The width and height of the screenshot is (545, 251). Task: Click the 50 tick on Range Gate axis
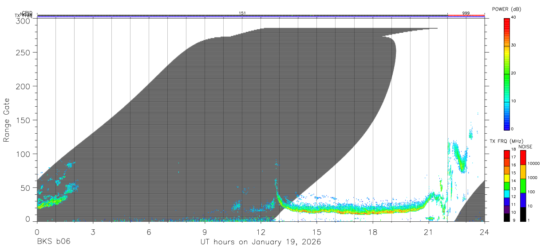(x=26, y=188)
